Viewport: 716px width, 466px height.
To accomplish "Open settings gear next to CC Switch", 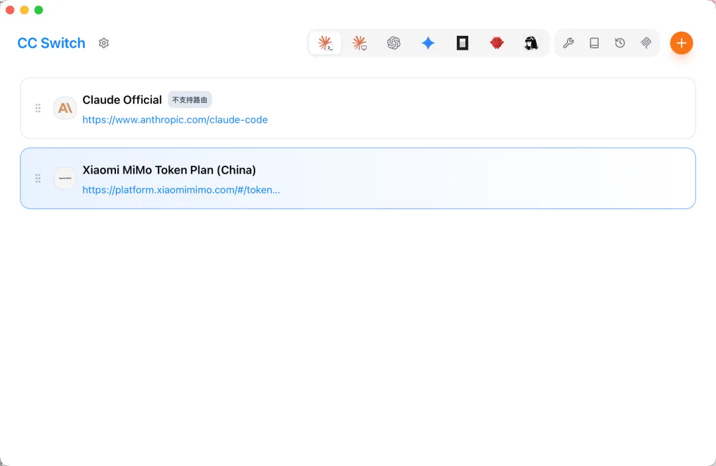I will (x=103, y=43).
